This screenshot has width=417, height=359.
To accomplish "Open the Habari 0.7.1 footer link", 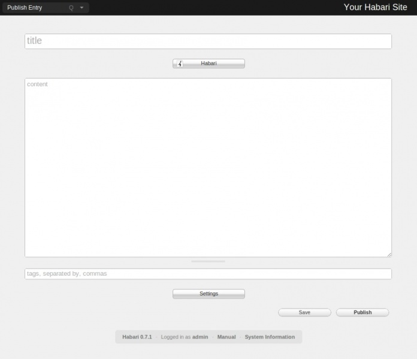I will click(x=137, y=337).
